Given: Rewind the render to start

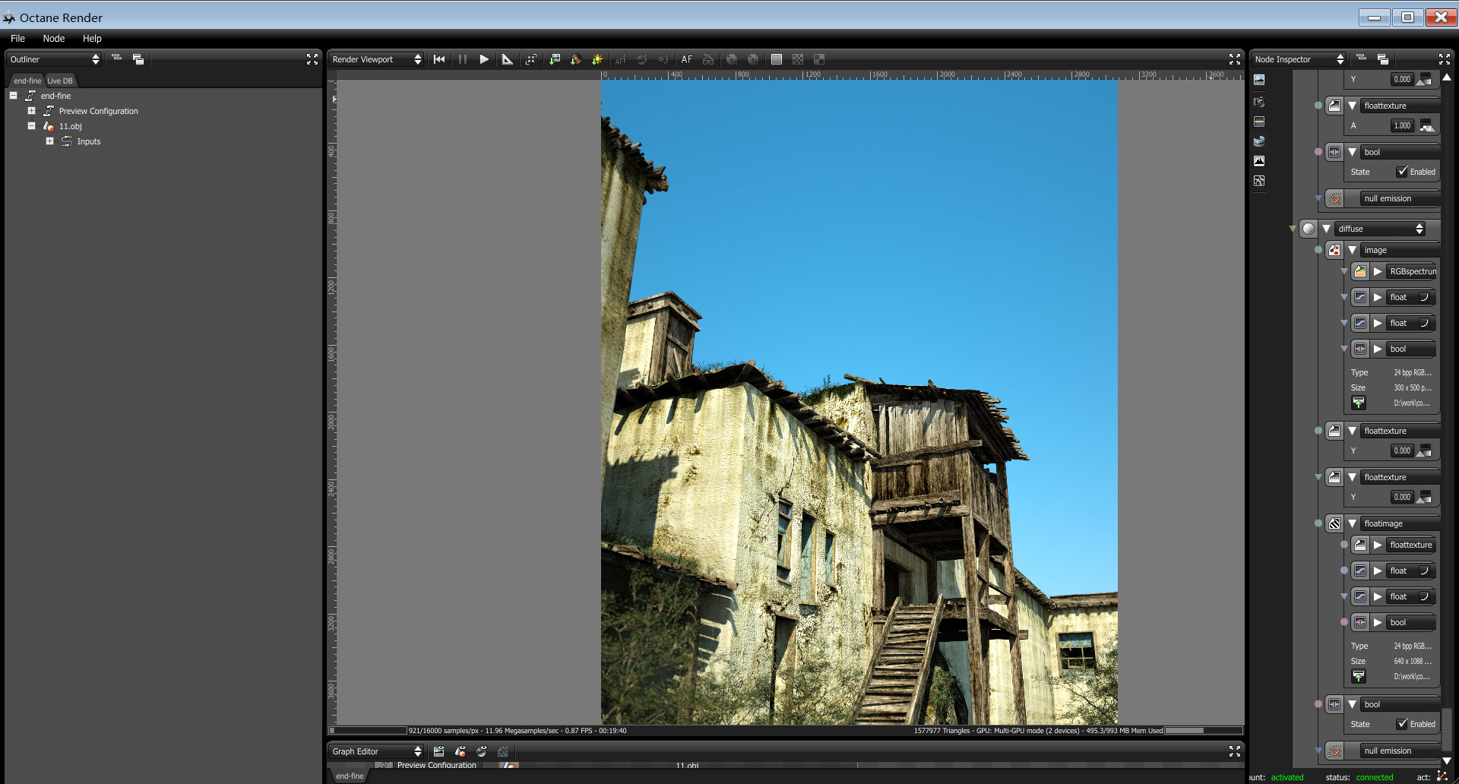Looking at the screenshot, I should pyautogui.click(x=439, y=59).
